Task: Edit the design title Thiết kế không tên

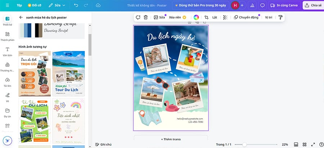Action: 147,5
